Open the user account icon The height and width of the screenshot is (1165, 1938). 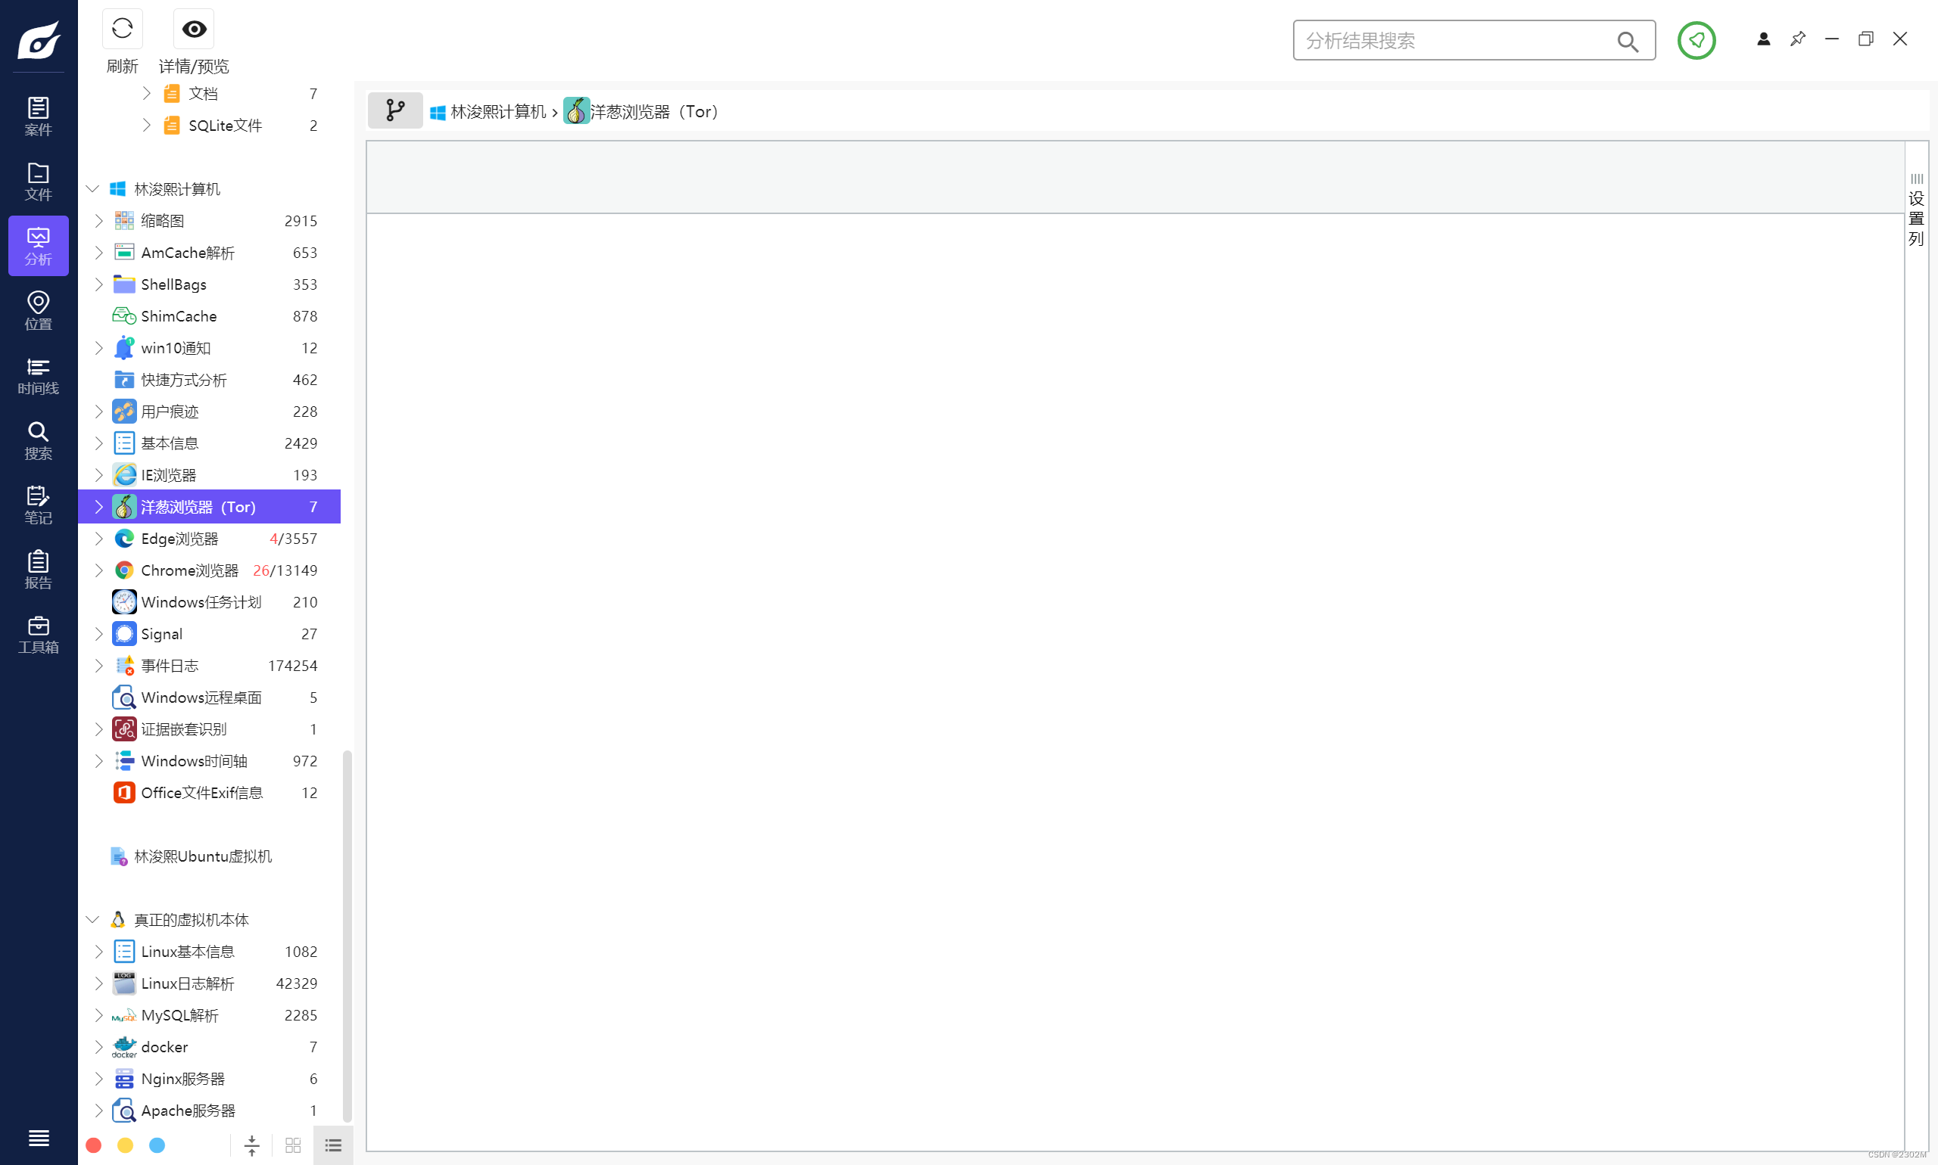(1763, 39)
